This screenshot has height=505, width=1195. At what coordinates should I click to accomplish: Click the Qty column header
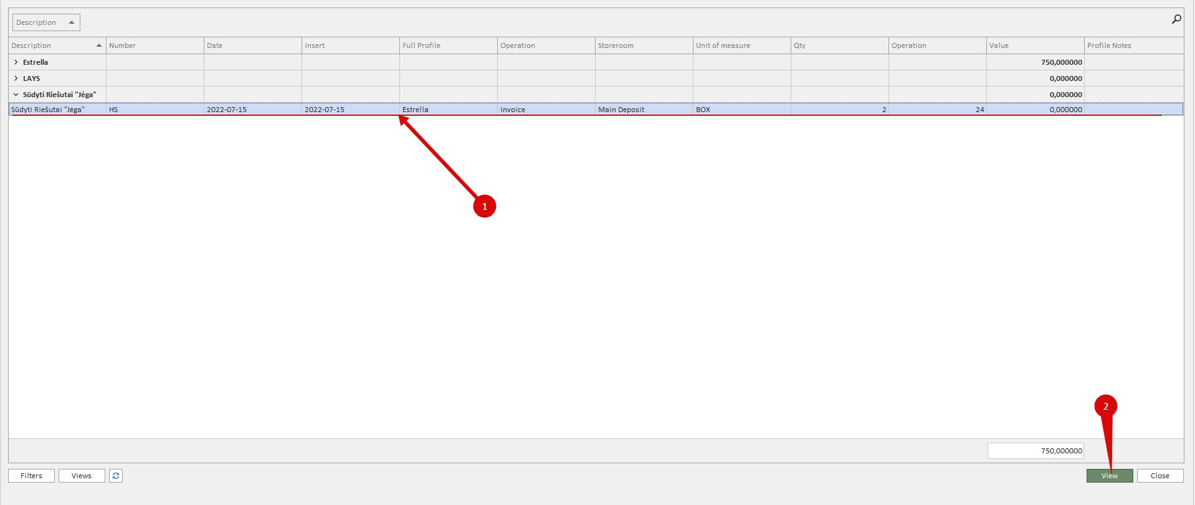(x=840, y=45)
